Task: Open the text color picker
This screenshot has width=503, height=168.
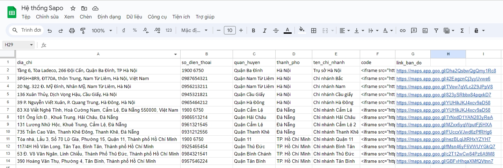Action: pos(287,31)
